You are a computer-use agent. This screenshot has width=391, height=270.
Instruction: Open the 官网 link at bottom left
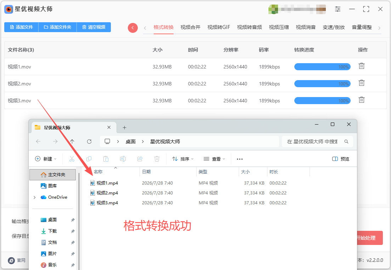coord(17,260)
